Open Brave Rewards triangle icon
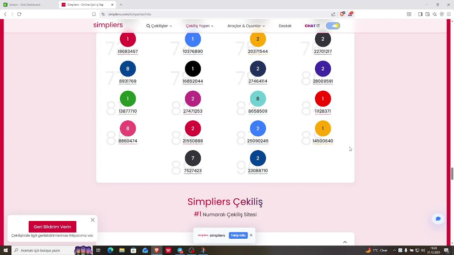The height and width of the screenshot is (255, 454). point(350,14)
